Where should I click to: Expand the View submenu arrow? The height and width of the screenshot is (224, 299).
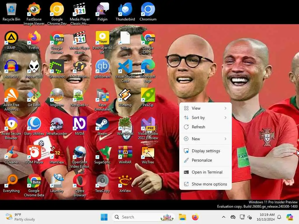pyautogui.click(x=225, y=108)
